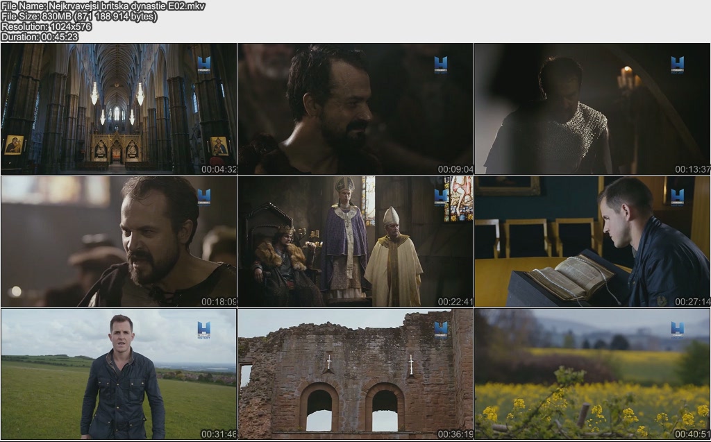
Task: Select the man in chainmail thumbnail
Action: pyautogui.click(x=592, y=109)
